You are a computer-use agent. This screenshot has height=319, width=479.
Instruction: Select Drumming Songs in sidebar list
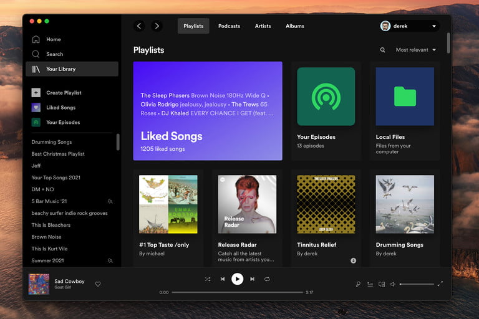(x=52, y=142)
